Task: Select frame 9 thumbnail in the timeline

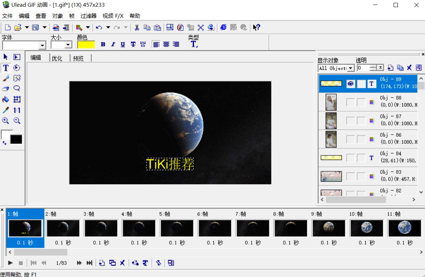Action: point(328,228)
